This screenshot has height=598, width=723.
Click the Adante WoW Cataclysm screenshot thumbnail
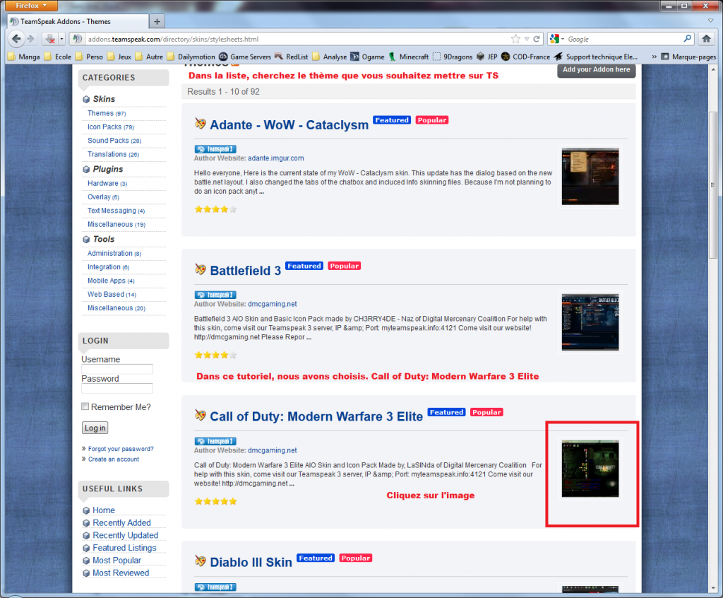[590, 177]
